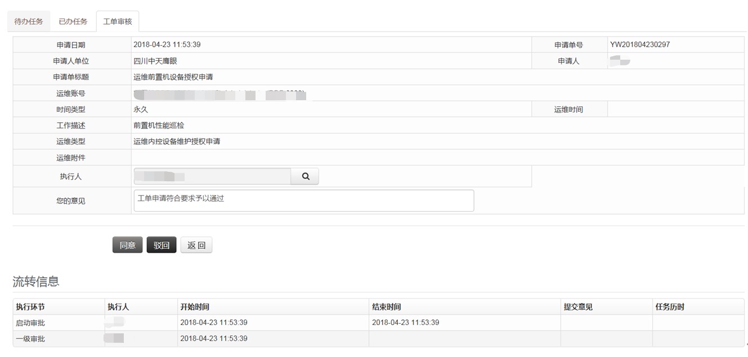Click the application number YW201804230297
Screen dimensions: 748x357
pyautogui.click(x=640, y=44)
